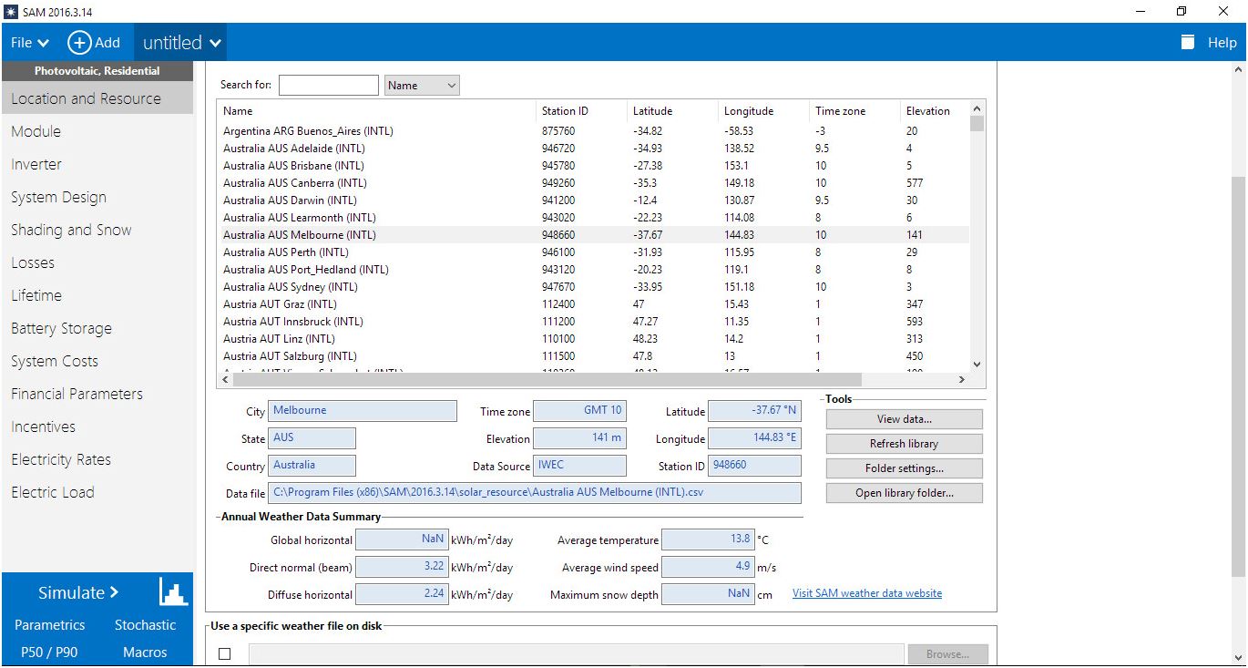
Task: Click the Add icon to create a new case
Action: 79,42
